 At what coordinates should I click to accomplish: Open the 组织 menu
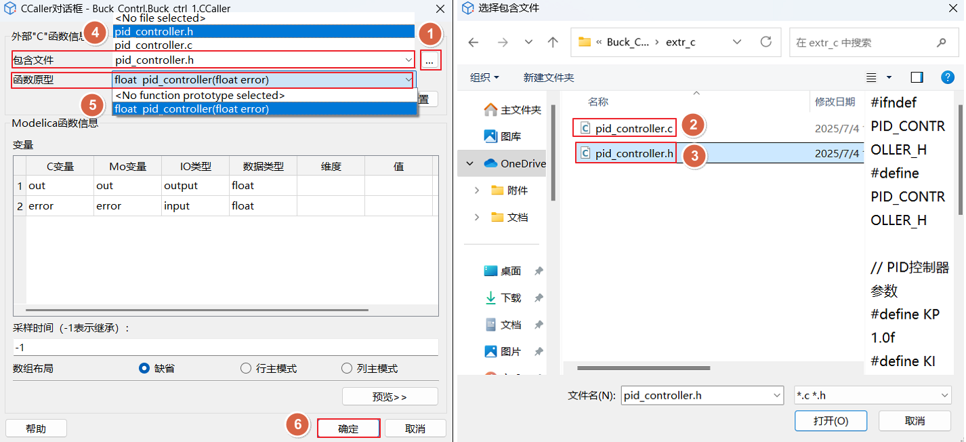(484, 78)
